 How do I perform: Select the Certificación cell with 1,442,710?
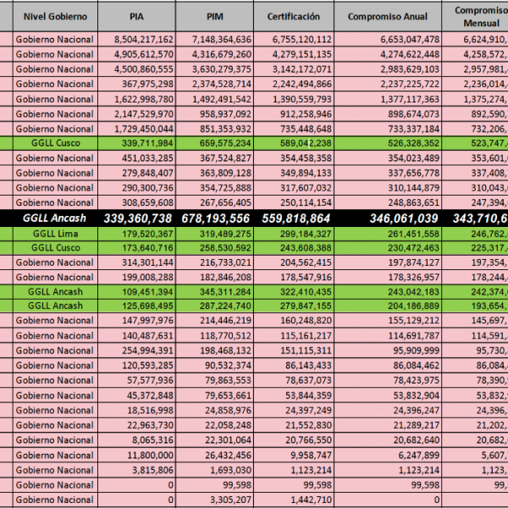(x=303, y=500)
